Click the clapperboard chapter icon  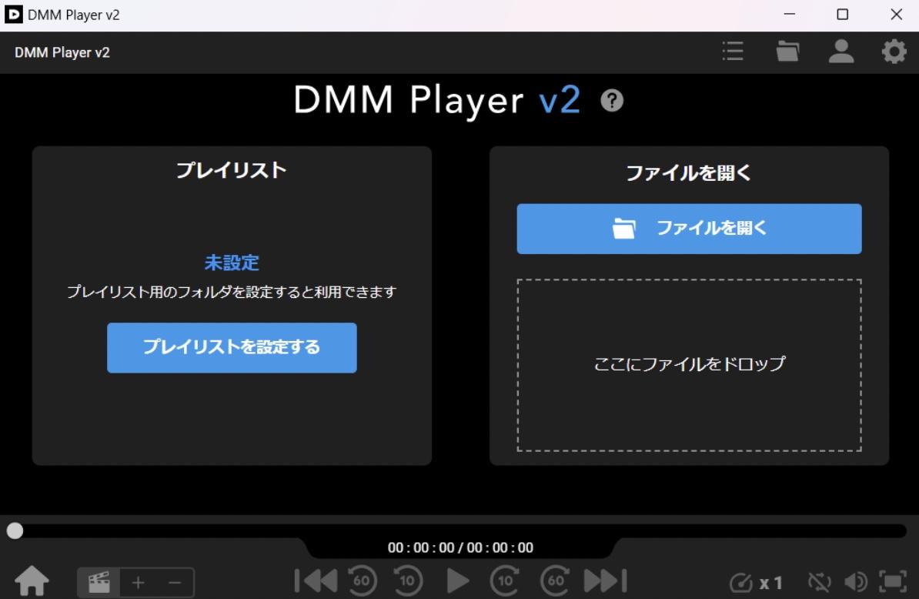(x=99, y=583)
